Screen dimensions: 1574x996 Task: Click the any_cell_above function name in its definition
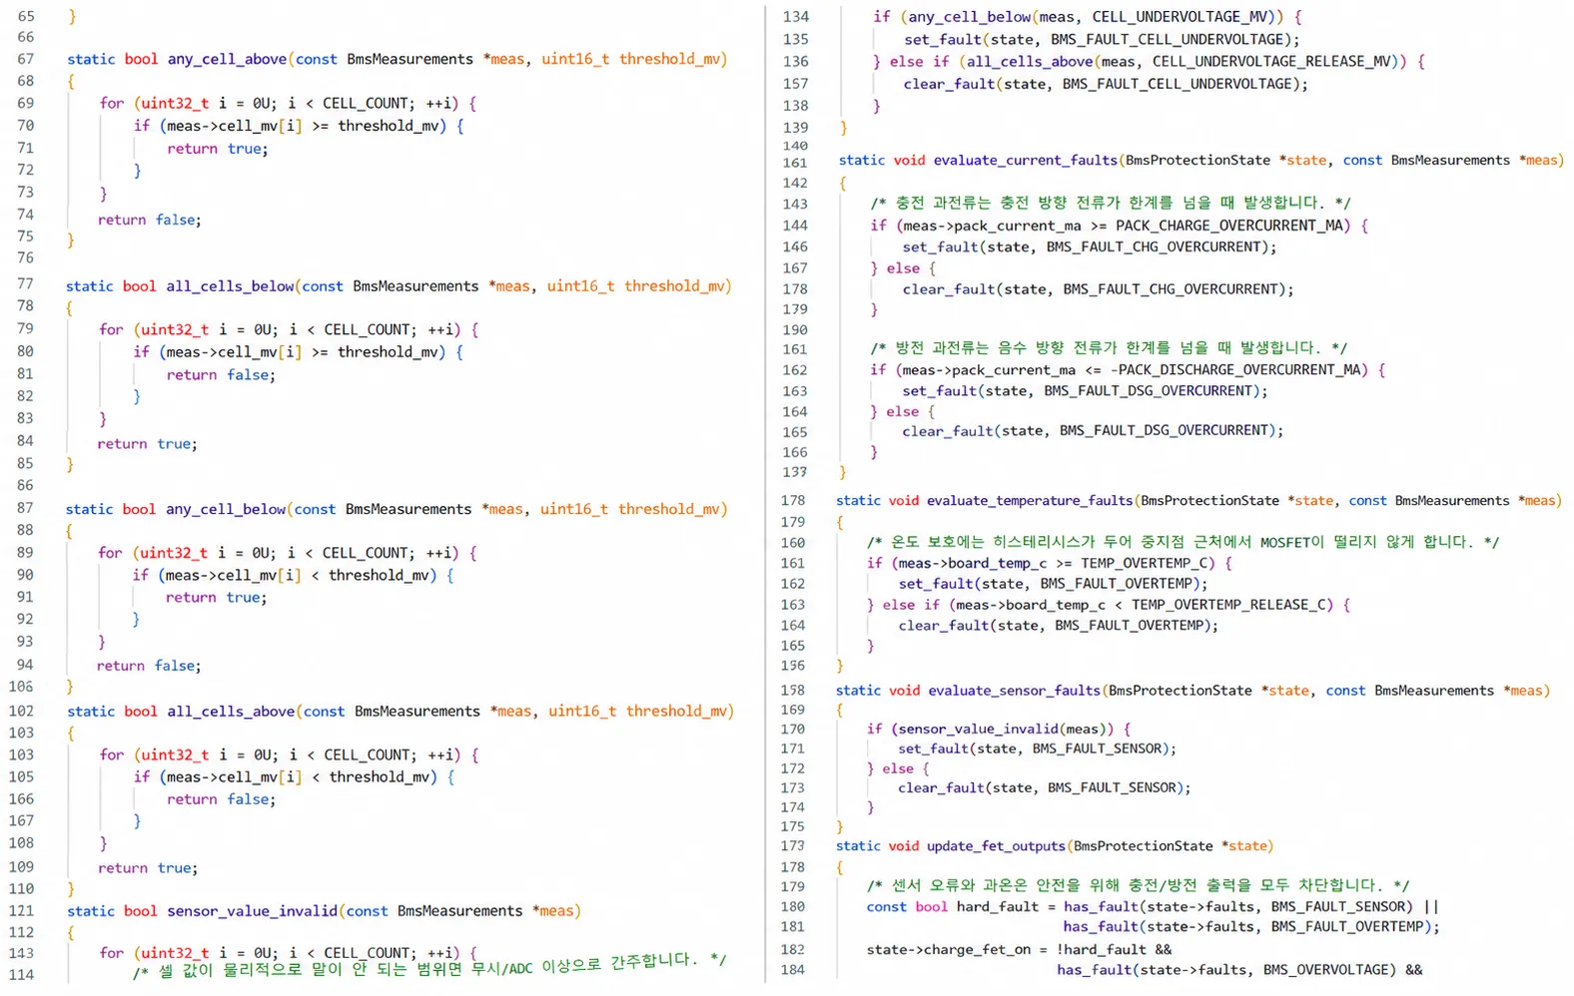[227, 59]
